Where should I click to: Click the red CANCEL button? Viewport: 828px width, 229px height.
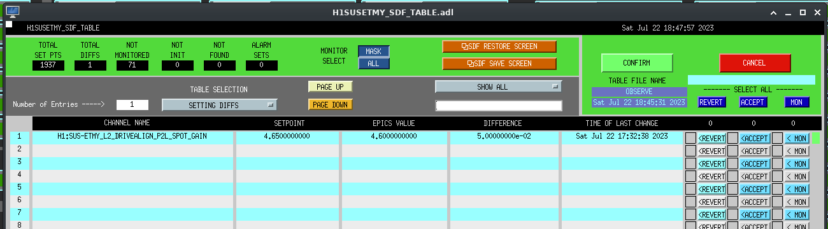click(x=755, y=63)
